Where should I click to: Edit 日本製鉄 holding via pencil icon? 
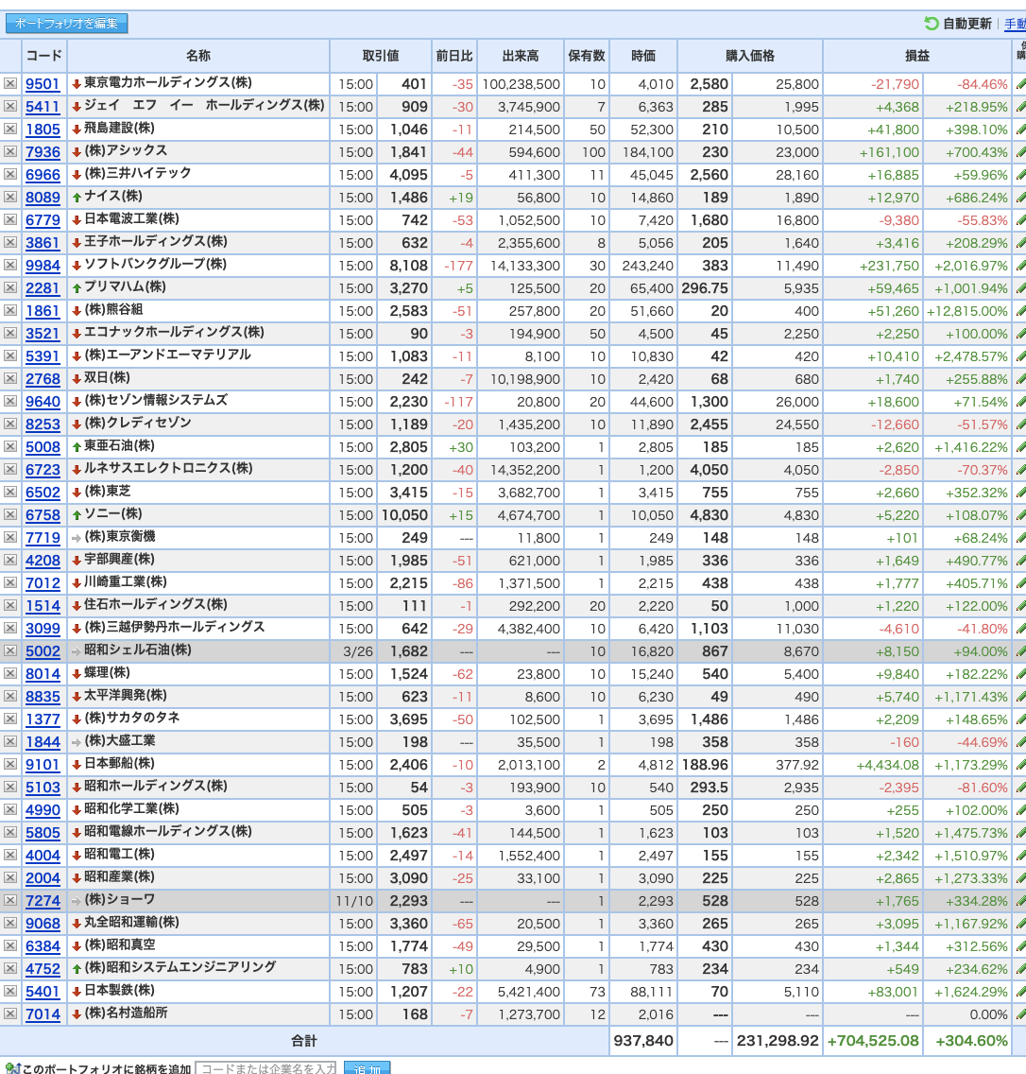(1020, 991)
